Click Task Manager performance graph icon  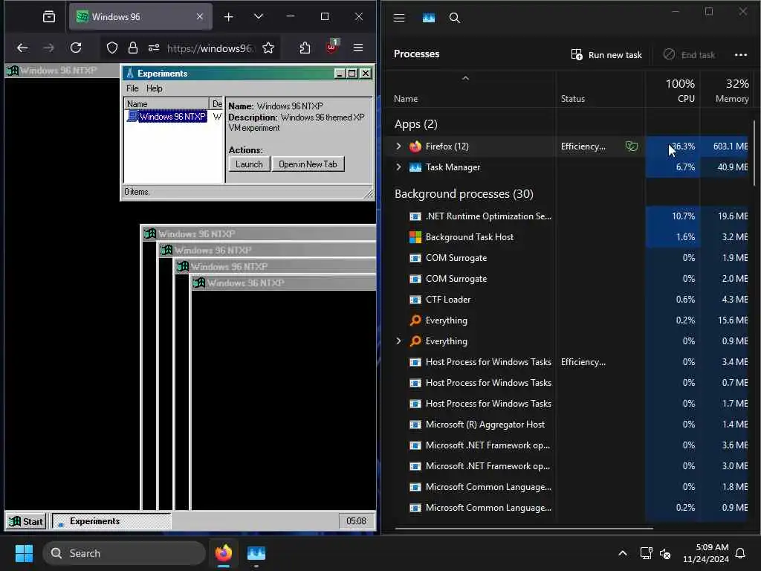coord(429,18)
